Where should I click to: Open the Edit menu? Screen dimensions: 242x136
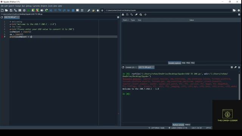(6, 6)
